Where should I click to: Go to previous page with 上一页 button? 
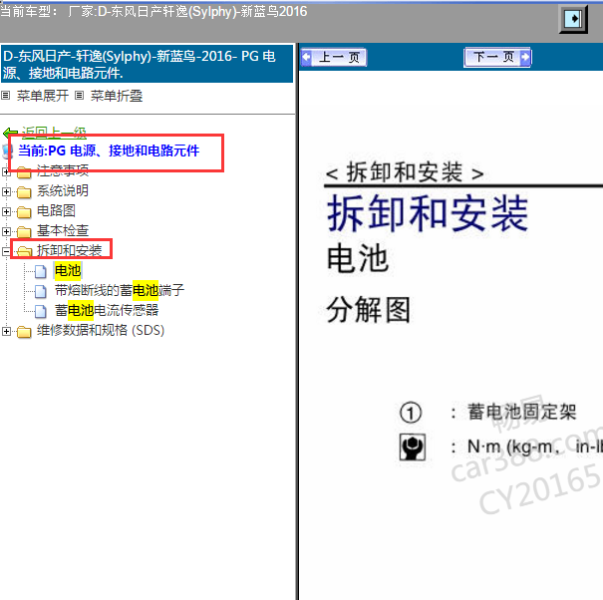(x=334, y=58)
